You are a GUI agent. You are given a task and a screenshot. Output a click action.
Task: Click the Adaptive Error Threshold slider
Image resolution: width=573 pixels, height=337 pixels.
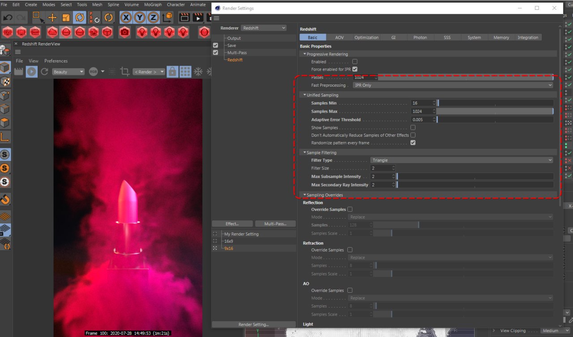(x=495, y=120)
